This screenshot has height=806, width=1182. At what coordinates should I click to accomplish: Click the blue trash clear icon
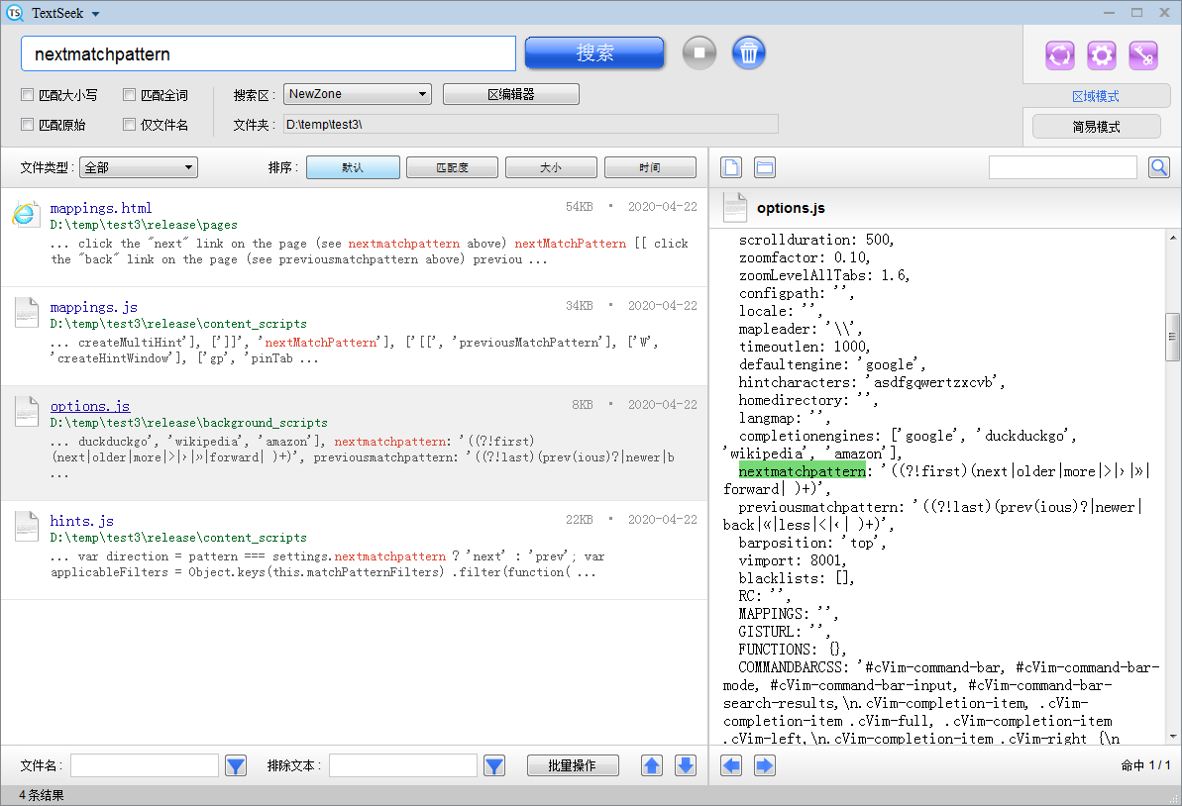(749, 52)
